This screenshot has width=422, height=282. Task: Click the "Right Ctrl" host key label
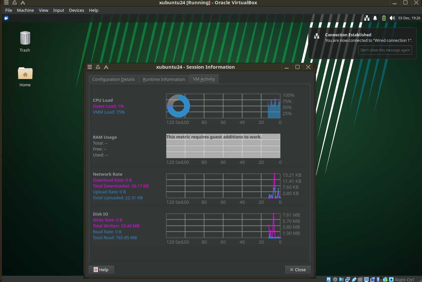[405, 279]
